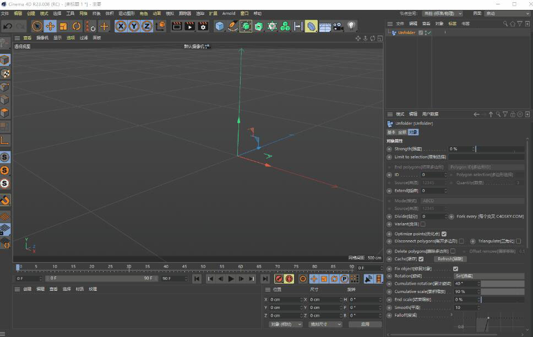
Task: Add a Camera object
Action: (x=338, y=26)
